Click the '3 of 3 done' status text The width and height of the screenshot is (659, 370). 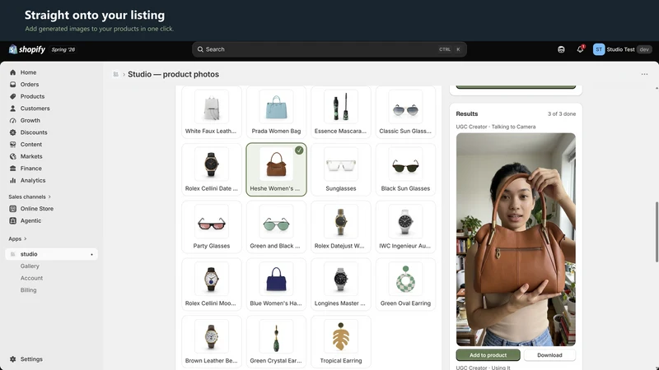tap(562, 114)
